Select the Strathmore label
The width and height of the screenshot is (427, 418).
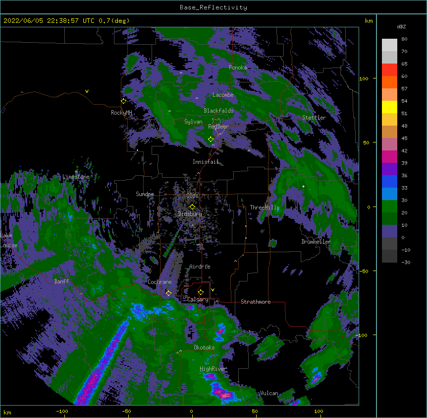[x=256, y=302]
